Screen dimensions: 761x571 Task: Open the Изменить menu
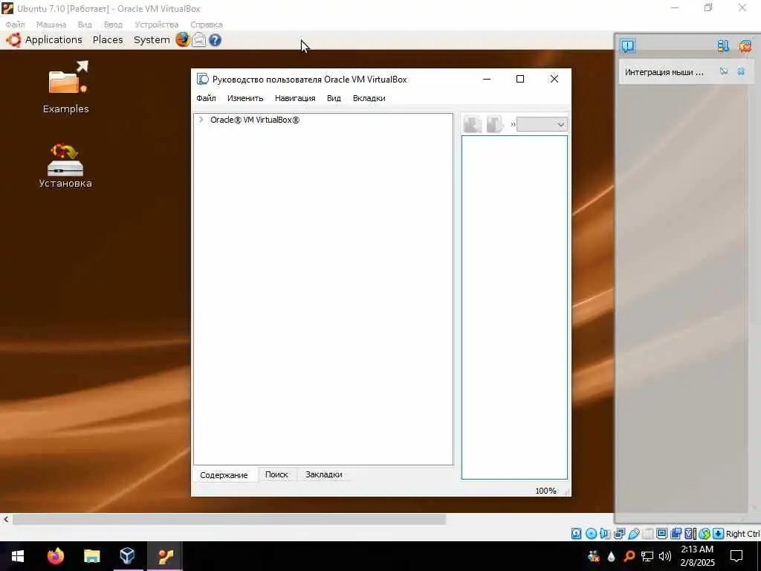pos(245,98)
